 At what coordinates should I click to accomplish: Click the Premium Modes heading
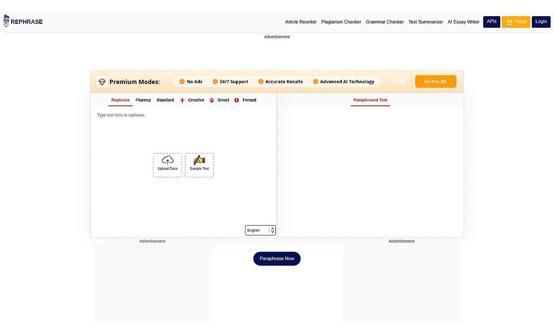pyautogui.click(x=135, y=82)
